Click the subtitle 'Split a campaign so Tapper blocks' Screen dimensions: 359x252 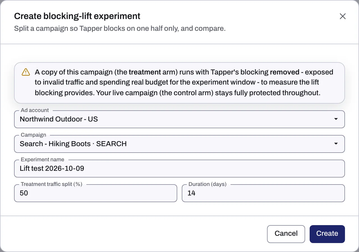70,29
